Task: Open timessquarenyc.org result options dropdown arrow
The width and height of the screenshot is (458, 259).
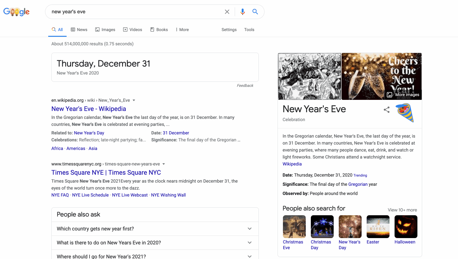Action: (x=164, y=164)
